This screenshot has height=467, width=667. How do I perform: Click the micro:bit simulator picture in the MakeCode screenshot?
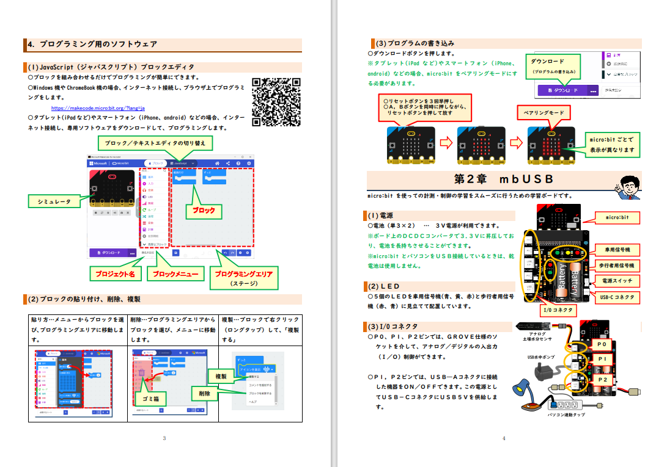(x=112, y=189)
